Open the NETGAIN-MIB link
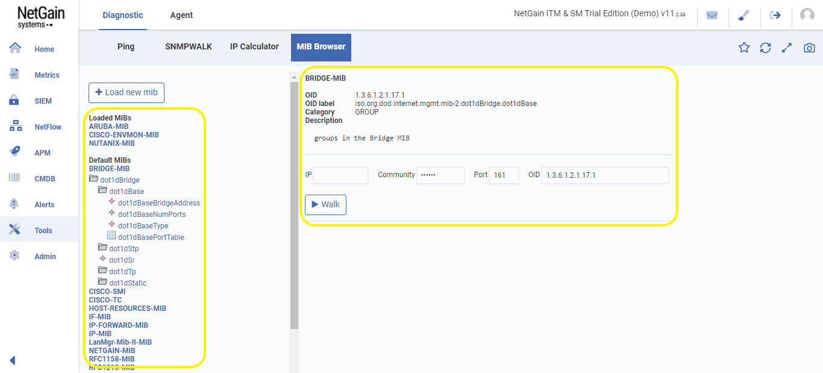The width and height of the screenshot is (823, 373). pos(112,351)
